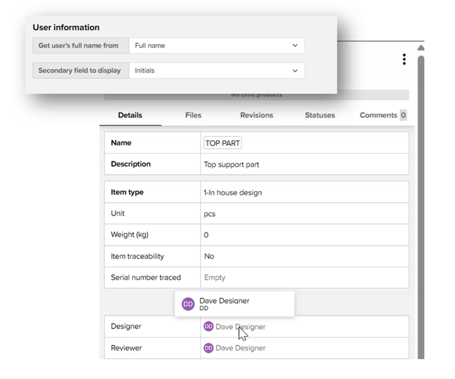This screenshot has height=379, width=455.
Task: Open the Statuses tab
Action: [320, 115]
